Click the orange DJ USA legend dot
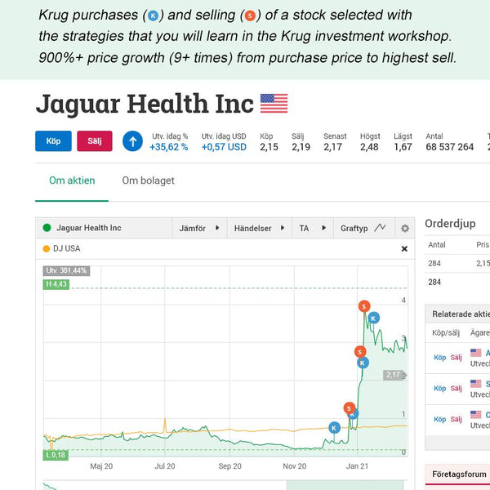 click(x=47, y=249)
